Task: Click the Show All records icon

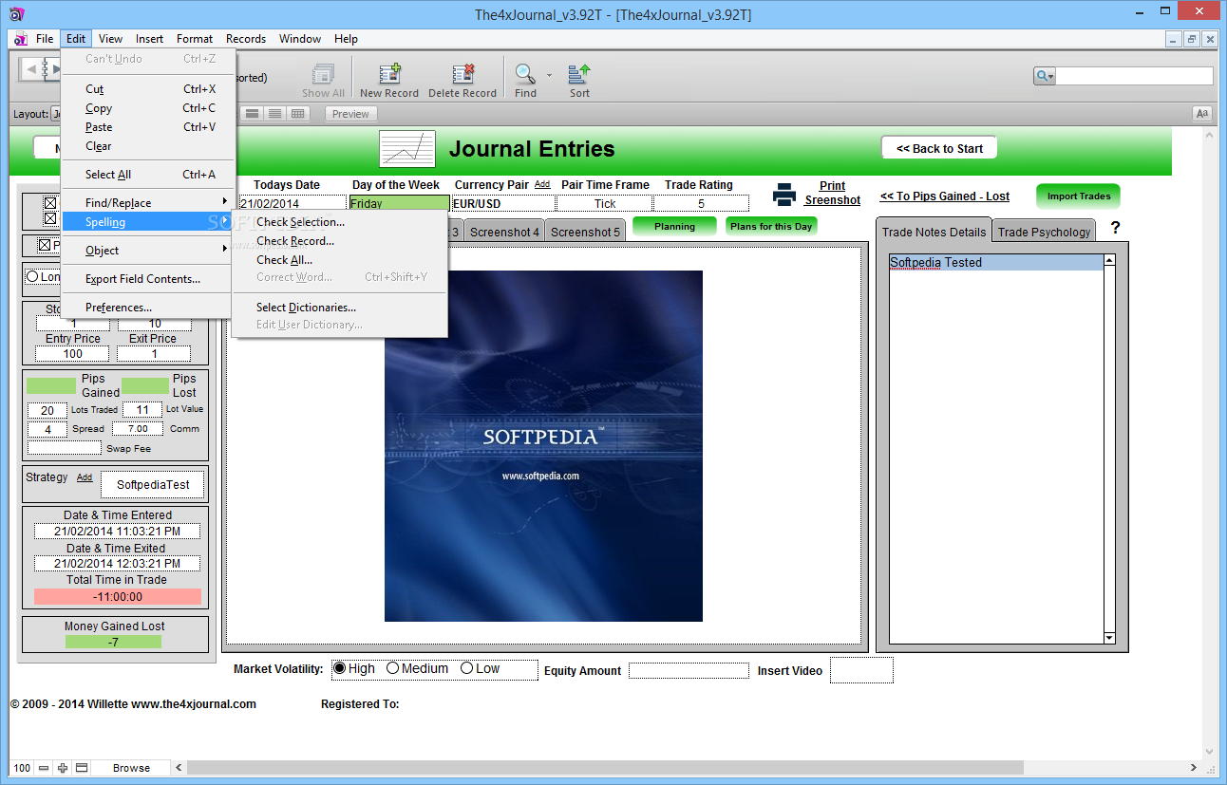Action: [x=323, y=75]
